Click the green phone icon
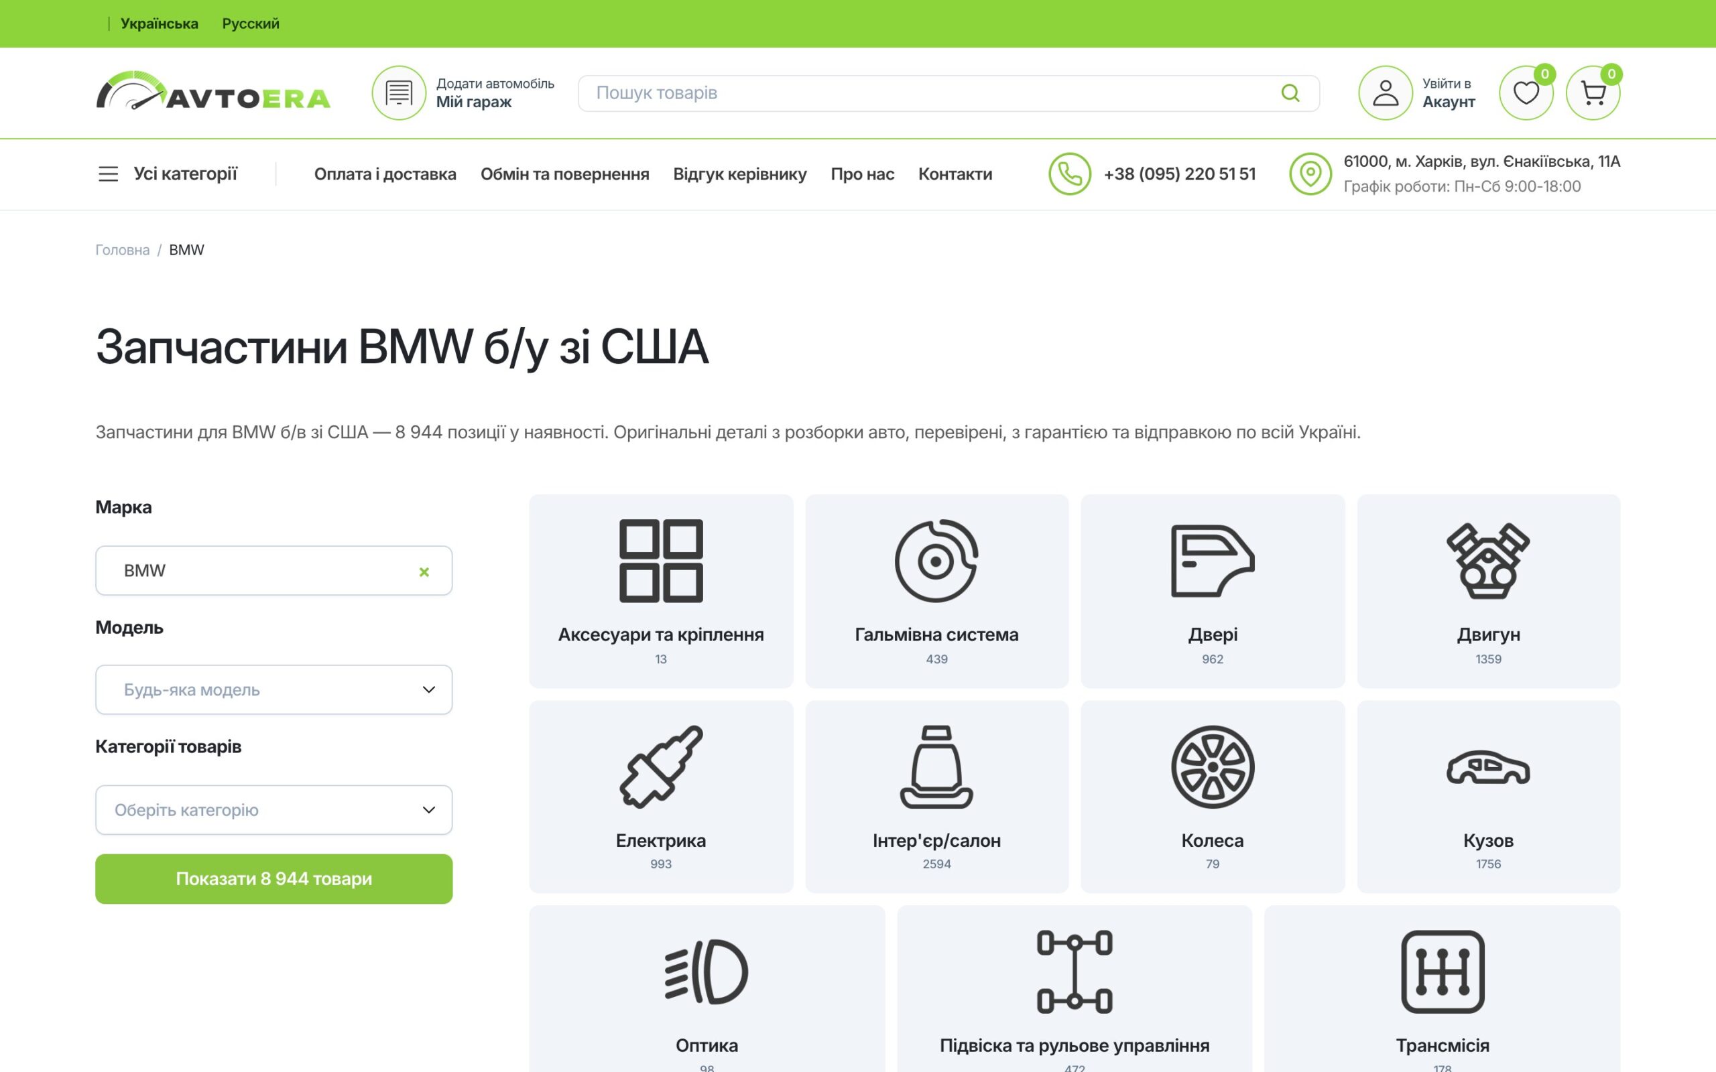 click(x=1069, y=174)
